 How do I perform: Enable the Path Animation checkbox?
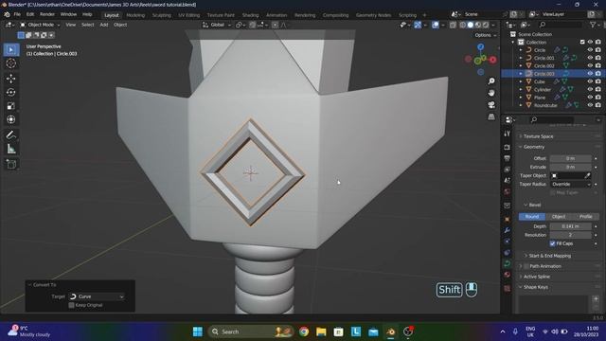[526, 266]
